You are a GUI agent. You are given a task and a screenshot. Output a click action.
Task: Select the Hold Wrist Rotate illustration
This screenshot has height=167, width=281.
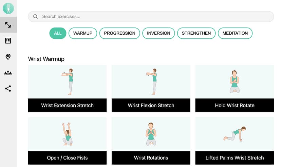click(235, 82)
